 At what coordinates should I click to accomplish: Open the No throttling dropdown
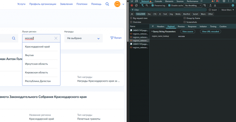pos(193,6)
